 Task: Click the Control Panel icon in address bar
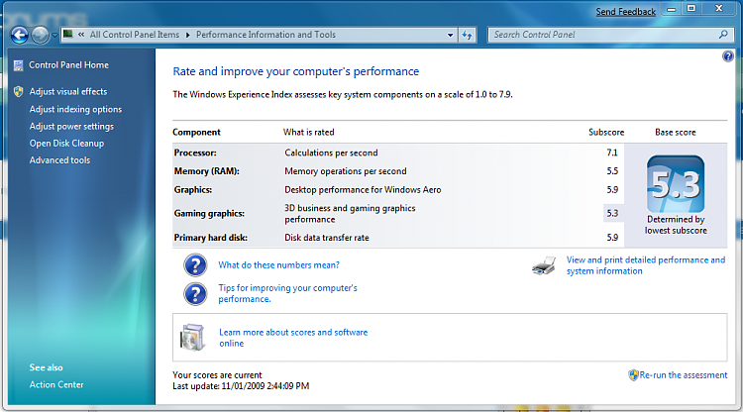coord(68,34)
